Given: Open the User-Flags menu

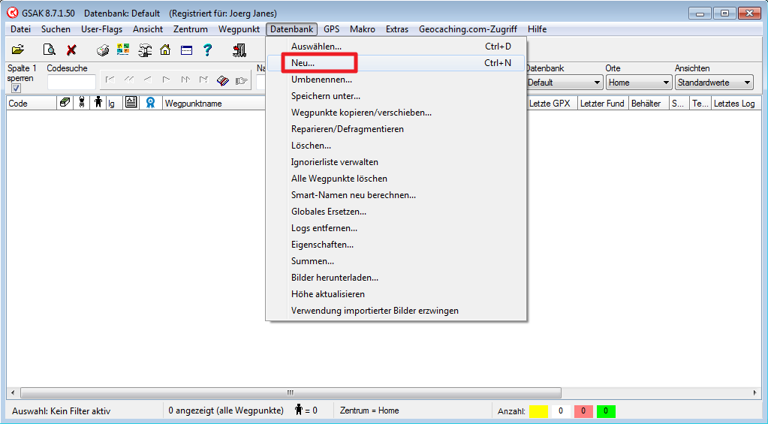Looking at the screenshot, I should tap(102, 29).
